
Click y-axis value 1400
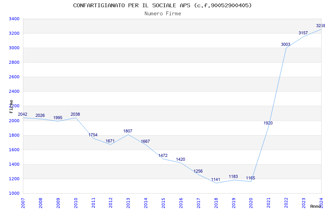point(14,164)
